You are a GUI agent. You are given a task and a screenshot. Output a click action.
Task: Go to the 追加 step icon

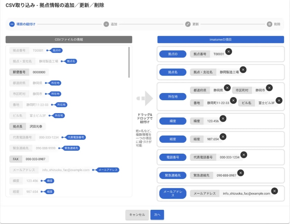[106, 24]
